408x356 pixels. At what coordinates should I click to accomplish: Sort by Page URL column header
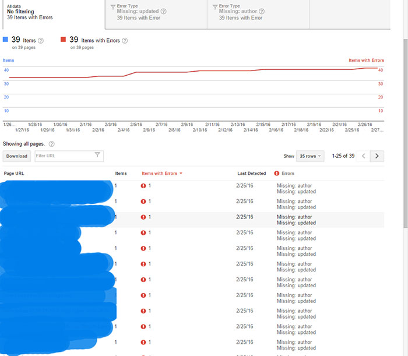[14, 174]
